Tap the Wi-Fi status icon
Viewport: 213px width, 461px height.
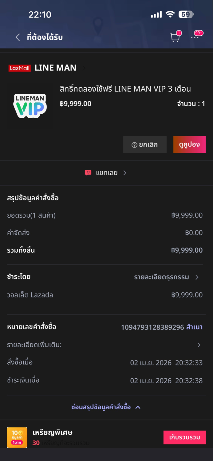(170, 14)
